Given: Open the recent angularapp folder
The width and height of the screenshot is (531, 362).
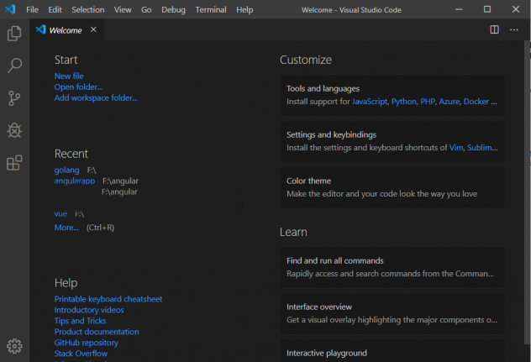Looking at the screenshot, I should tap(75, 181).
